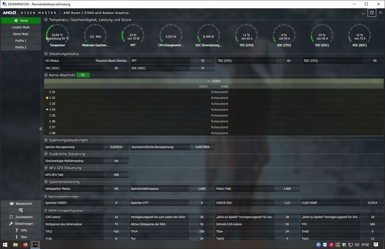Click the Basisansicht eye icon
The image size is (385, 249).
(11, 204)
